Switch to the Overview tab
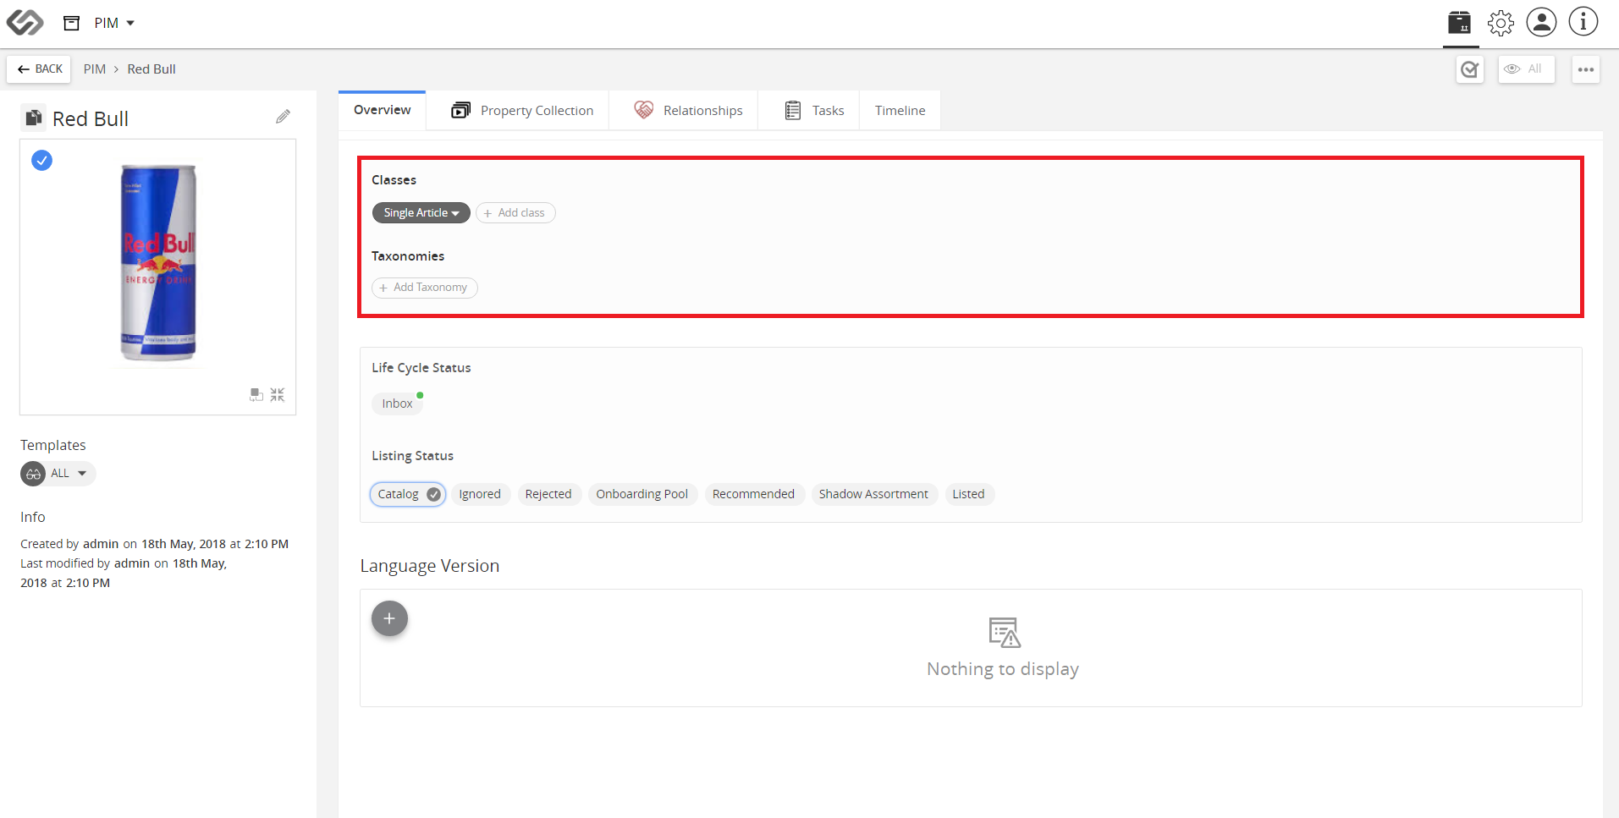This screenshot has width=1619, height=818. tap(383, 110)
